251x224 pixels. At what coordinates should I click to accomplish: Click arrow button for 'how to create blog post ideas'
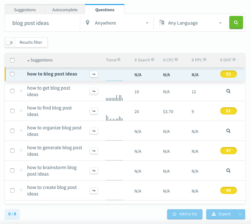(94, 190)
